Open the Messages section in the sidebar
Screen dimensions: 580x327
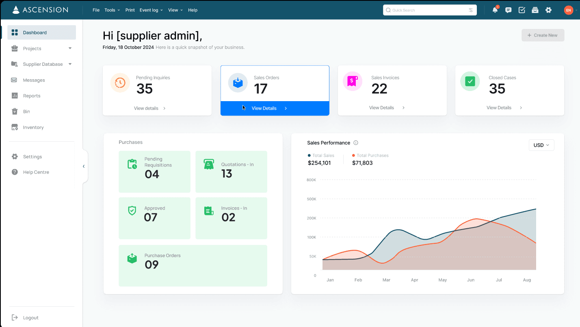pos(35,80)
